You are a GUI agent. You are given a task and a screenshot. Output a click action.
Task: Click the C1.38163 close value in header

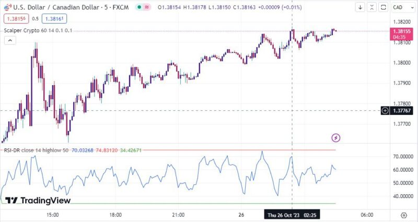(244, 7)
